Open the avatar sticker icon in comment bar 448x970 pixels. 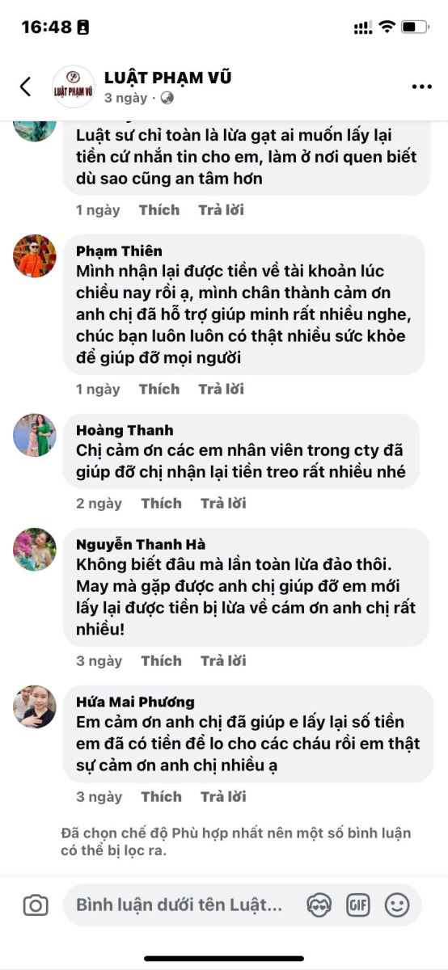(319, 905)
